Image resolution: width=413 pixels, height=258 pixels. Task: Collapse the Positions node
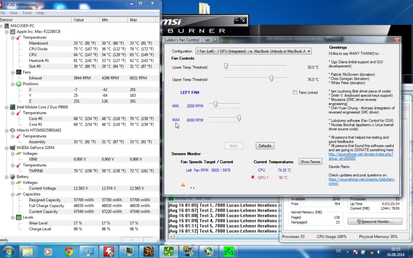coord(13,84)
